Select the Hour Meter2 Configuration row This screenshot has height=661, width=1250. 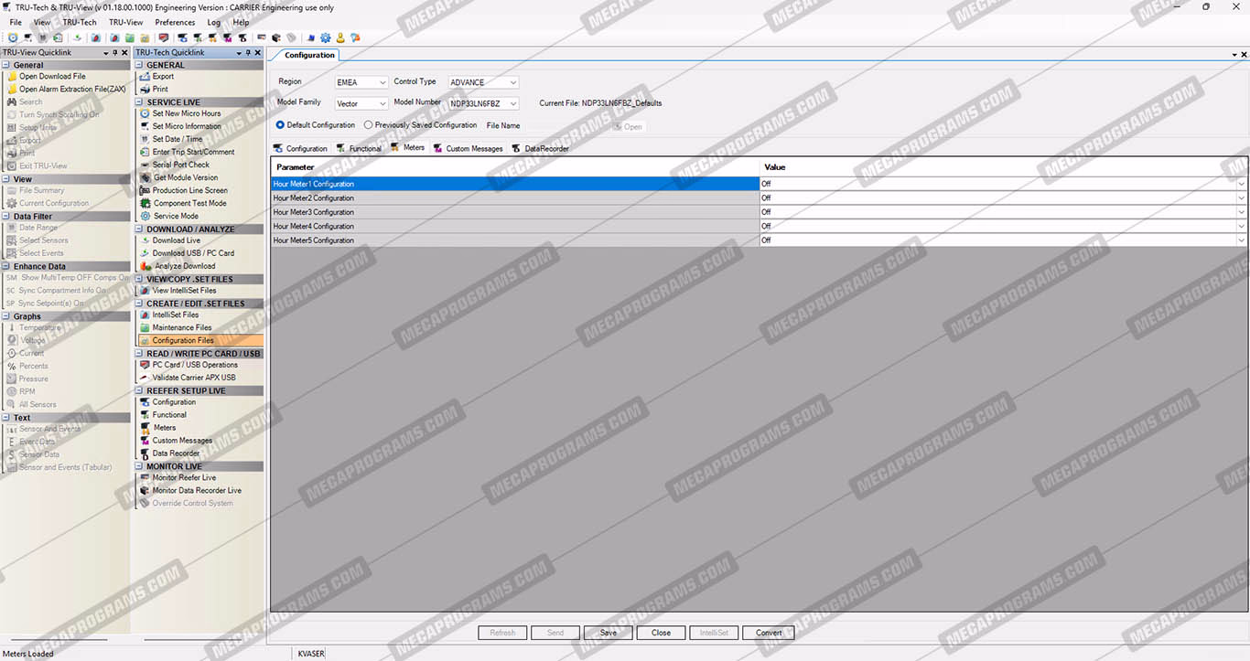tap(516, 198)
